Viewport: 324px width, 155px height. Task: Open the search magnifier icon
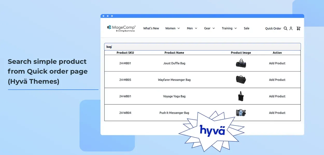285,28
